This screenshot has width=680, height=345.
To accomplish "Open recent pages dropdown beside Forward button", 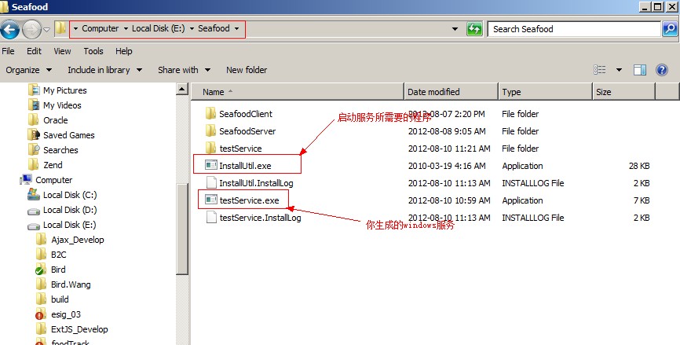I will click(47, 30).
